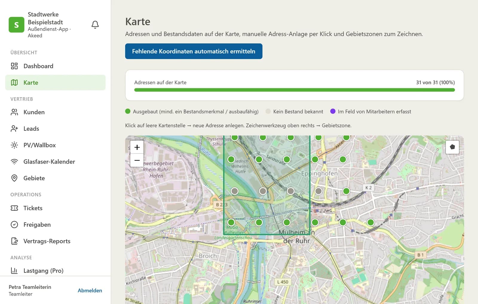The image size is (478, 304).
Task: Open the Gebiete menu entry
Action: [55, 178]
